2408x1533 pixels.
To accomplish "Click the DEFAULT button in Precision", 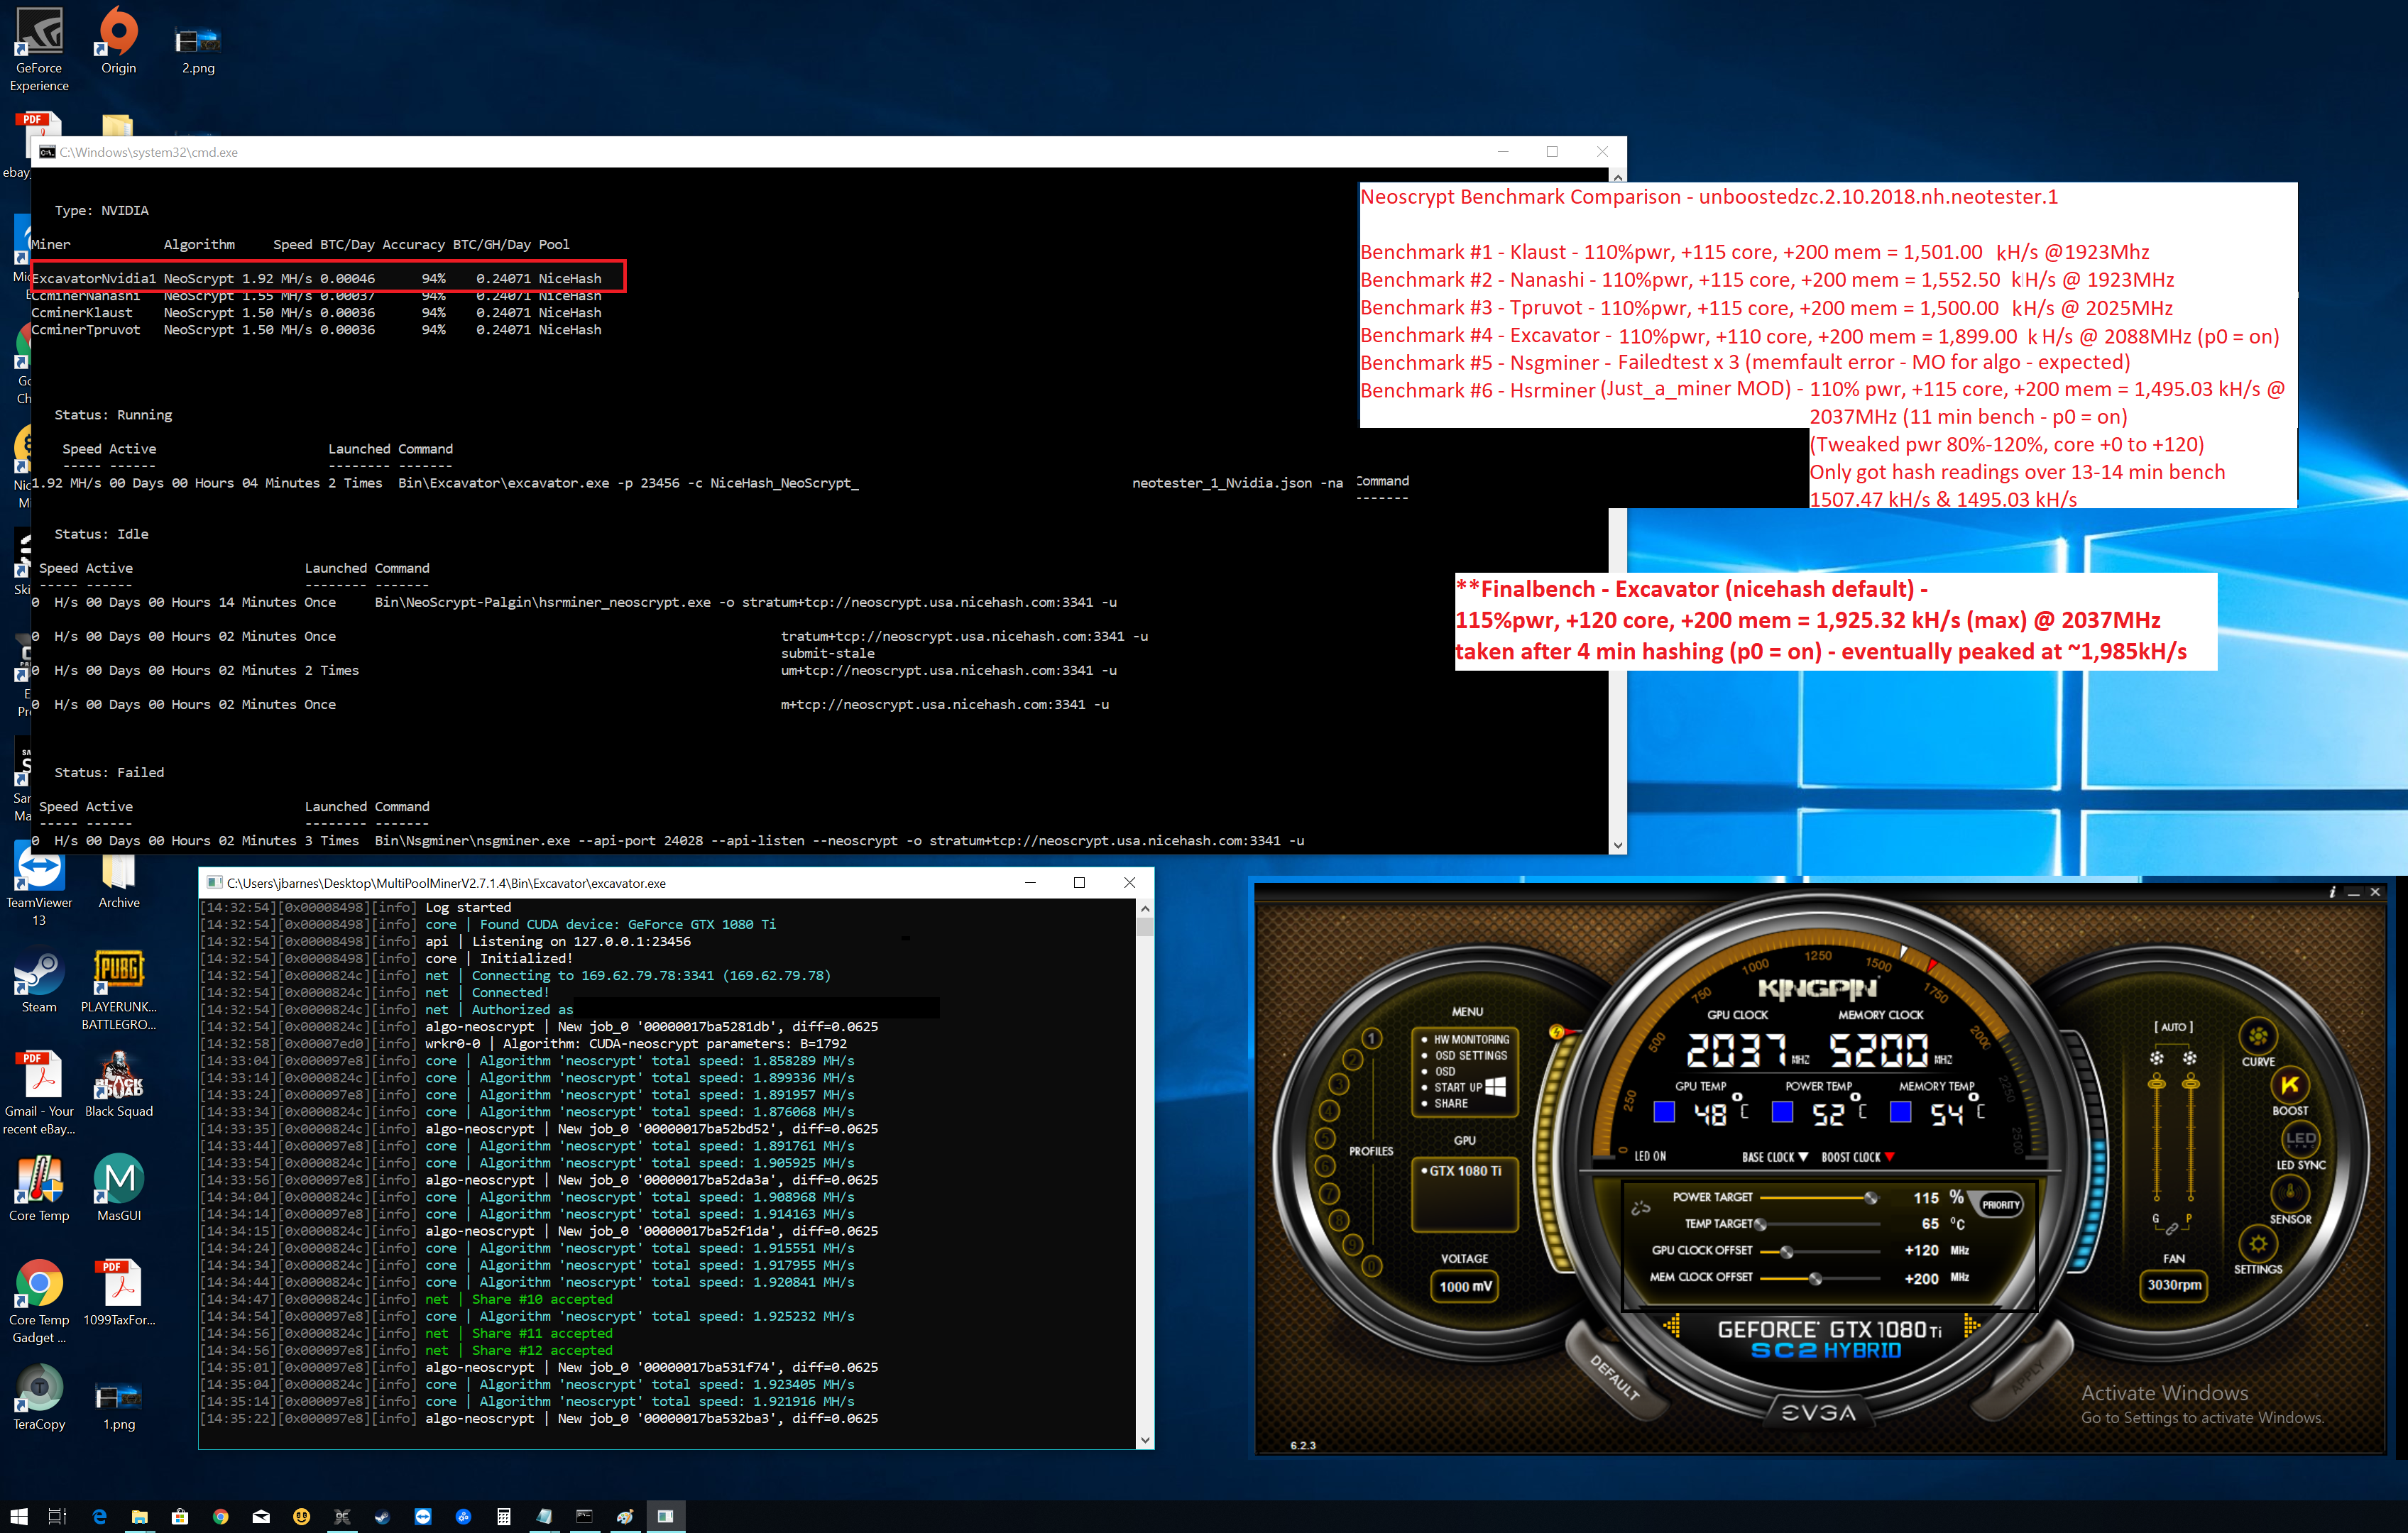I will pyautogui.click(x=1615, y=1375).
